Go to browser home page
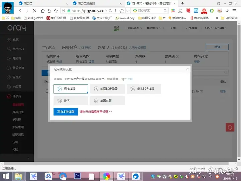Screen dimensions: 241x181 click(43, 11)
